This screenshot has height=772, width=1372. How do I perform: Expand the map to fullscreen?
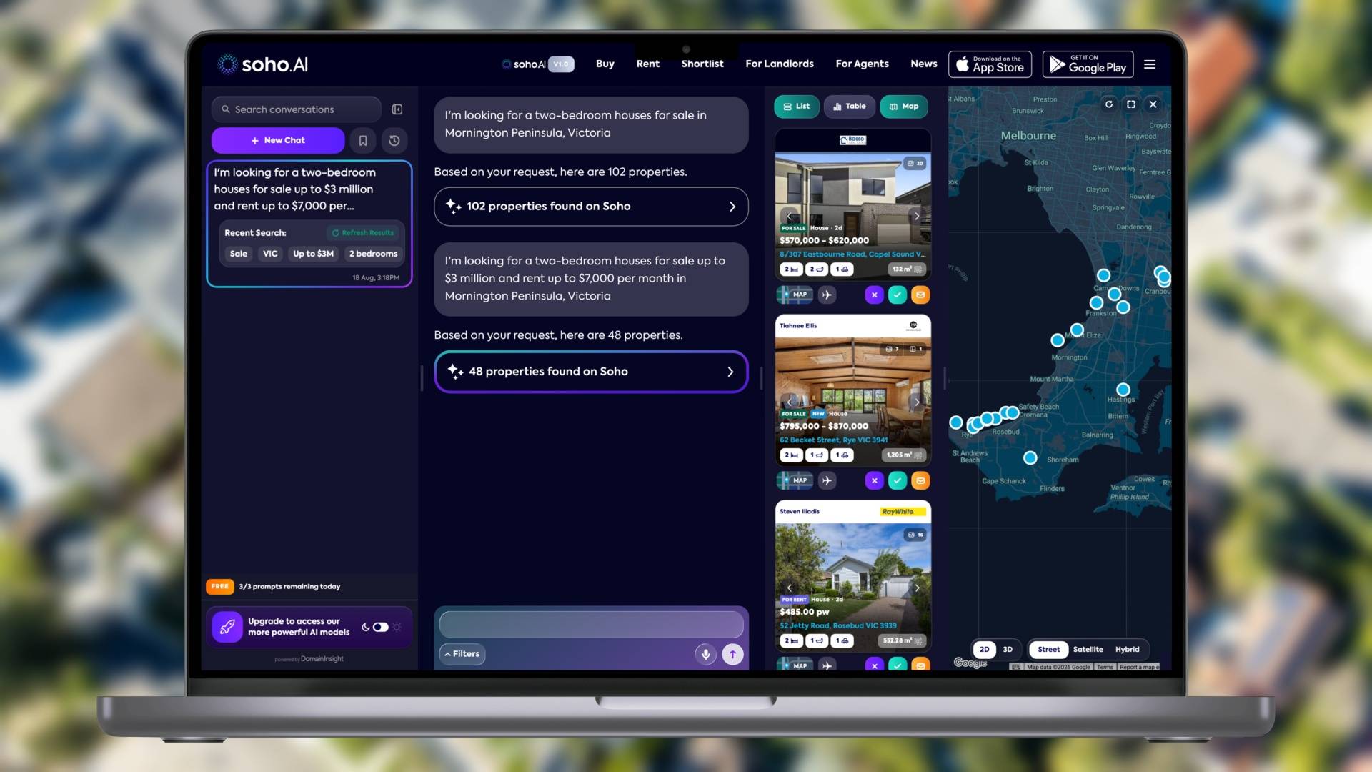1131,104
